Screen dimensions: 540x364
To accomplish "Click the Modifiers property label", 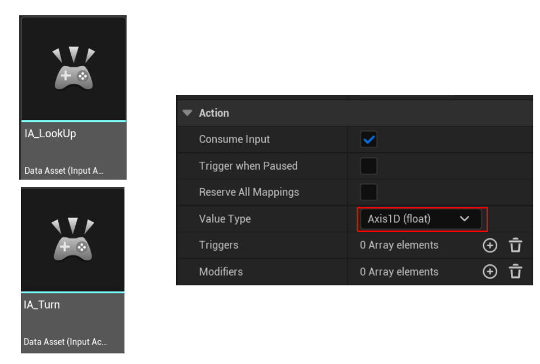I will [221, 272].
